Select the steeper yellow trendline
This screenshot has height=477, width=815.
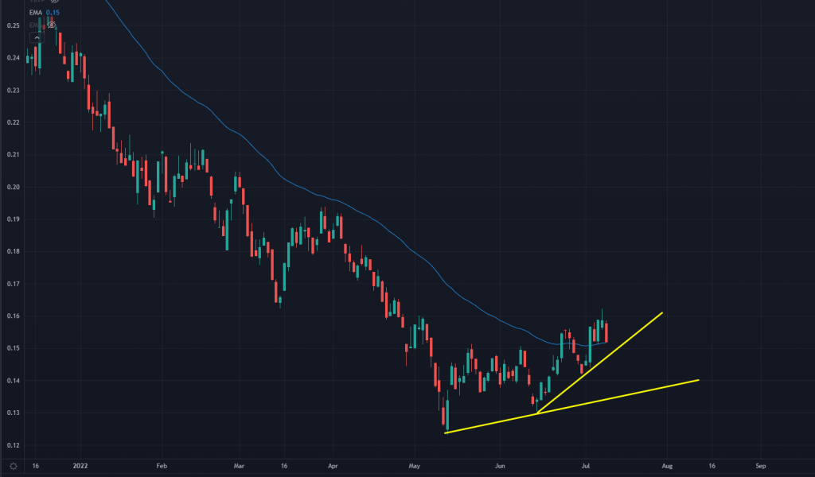599,363
